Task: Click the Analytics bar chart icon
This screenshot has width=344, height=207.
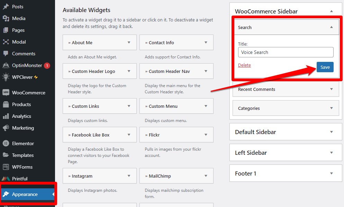Action: (x=6, y=116)
